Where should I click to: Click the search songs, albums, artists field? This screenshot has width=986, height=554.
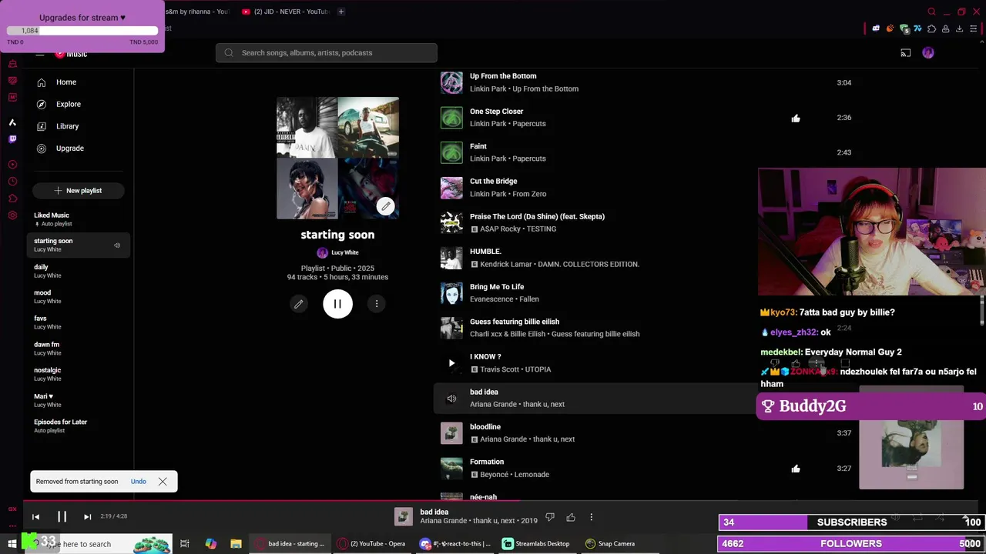click(327, 53)
